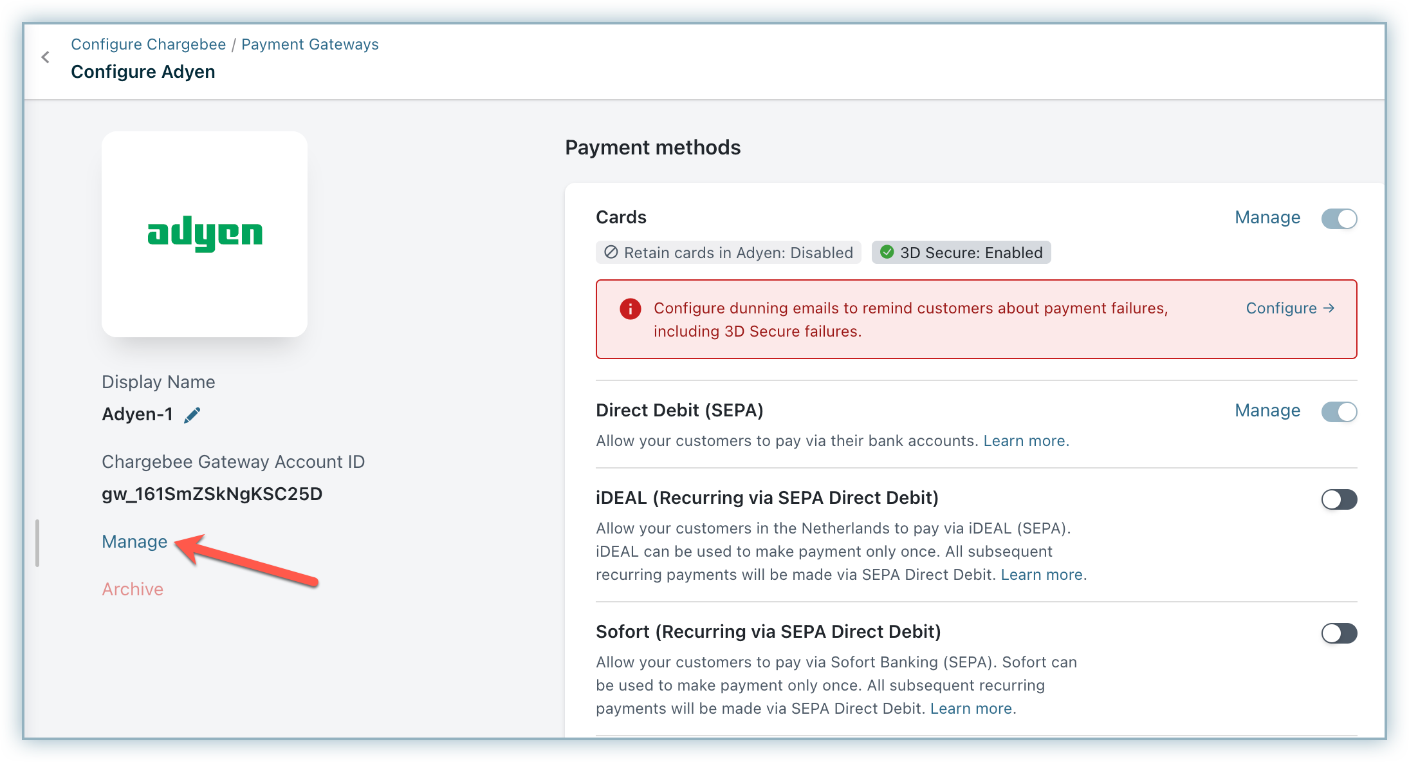1409x762 pixels.
Task: Click the disabled icon on Retain cards badge
Action: click(611, 252)
